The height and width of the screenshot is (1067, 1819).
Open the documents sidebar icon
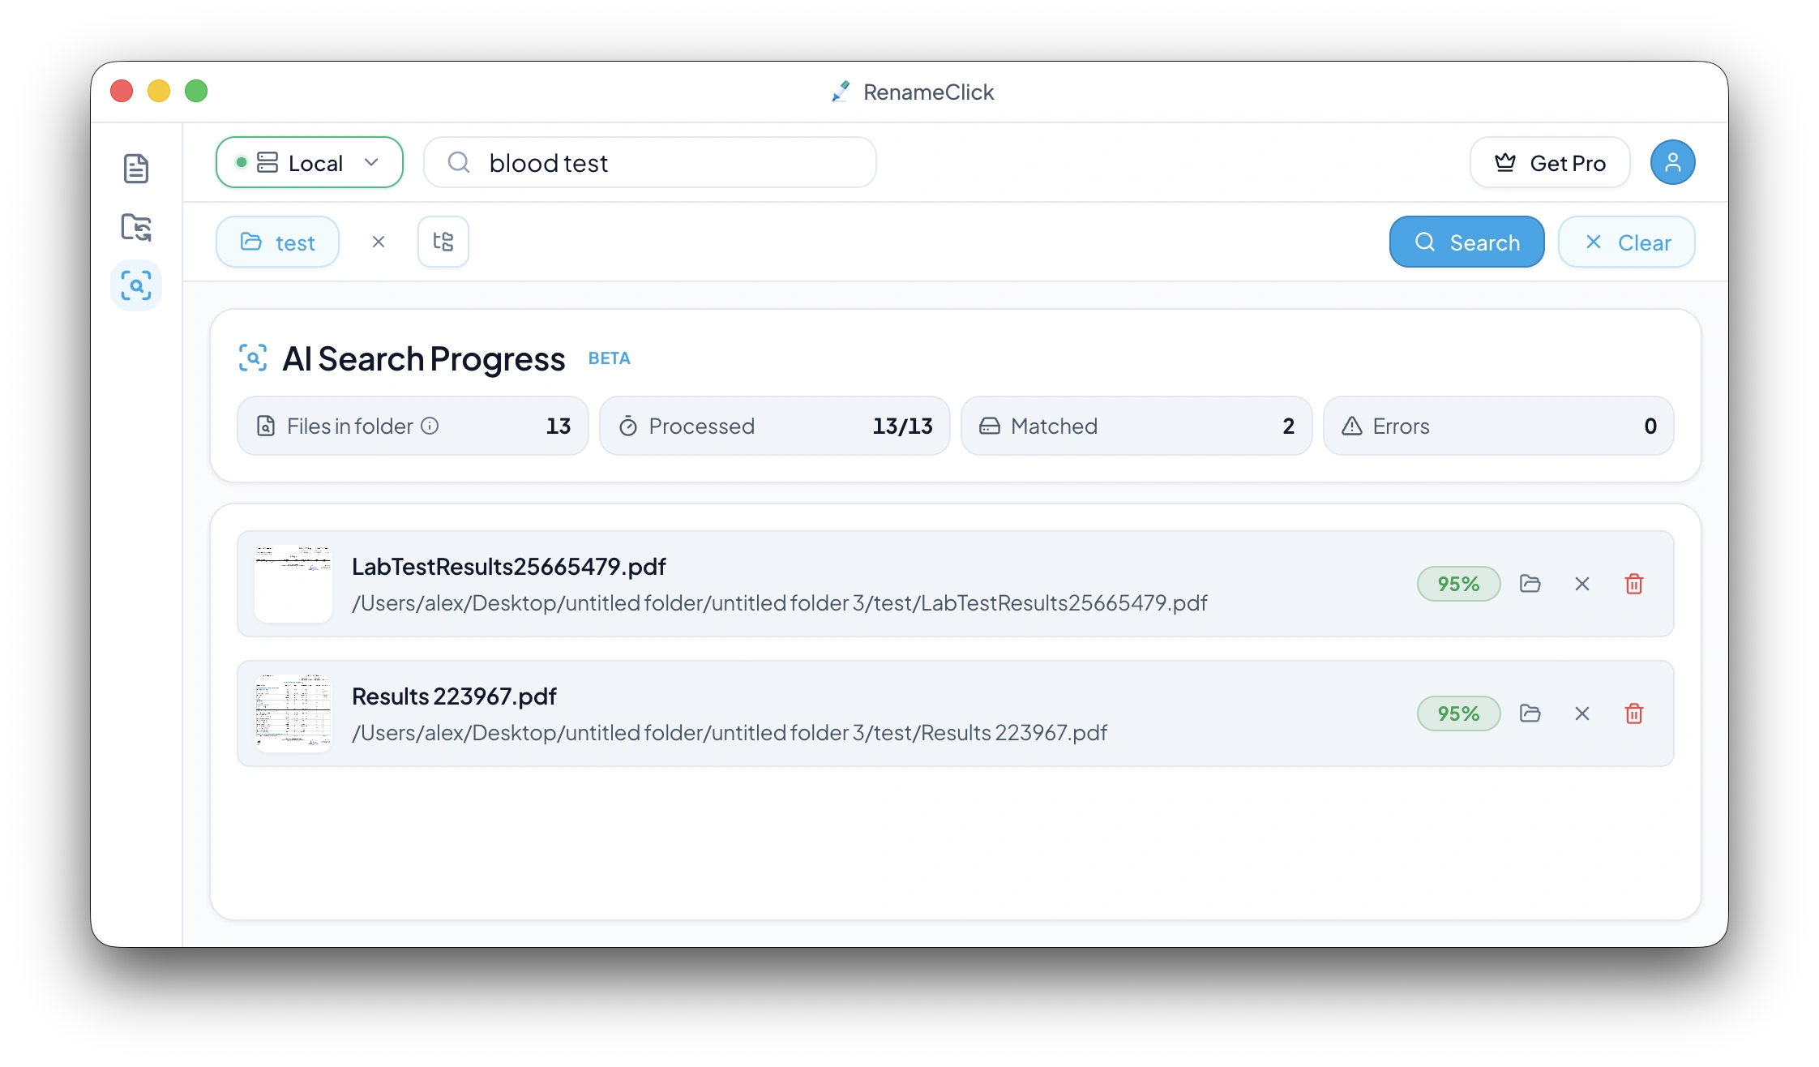pyautogui.click(x=135, y=169)
